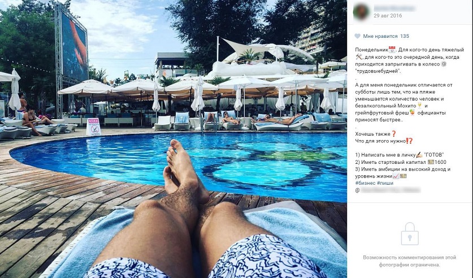Click the pool photo to advance
The image size is (473, 278).
click(173, 139)
